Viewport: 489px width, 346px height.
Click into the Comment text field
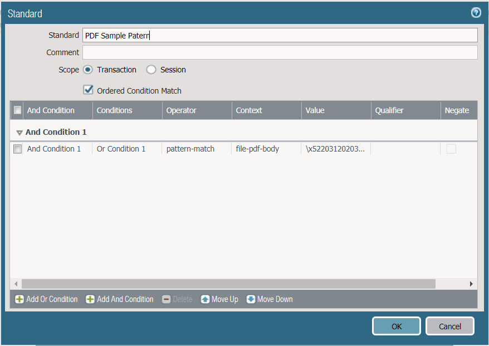coord(280,52)
